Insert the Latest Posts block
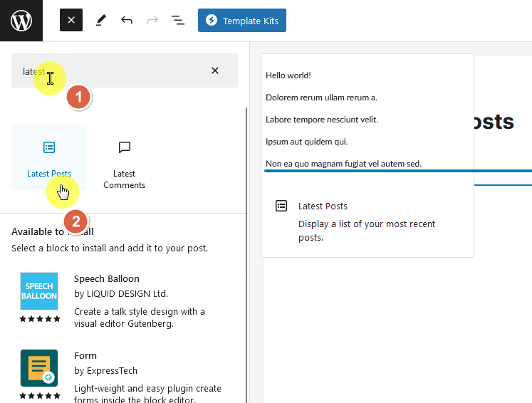Screen dimensions: 532x403 49,157
